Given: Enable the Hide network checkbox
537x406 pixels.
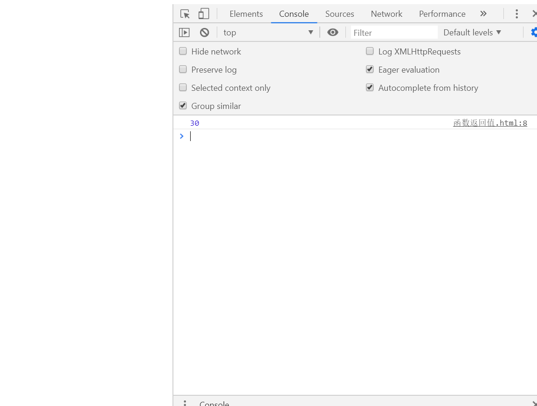Looking at the screenshot, I should 183,51.
